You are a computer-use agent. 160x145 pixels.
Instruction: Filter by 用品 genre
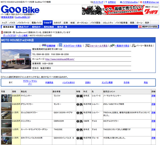pos(146,82)
